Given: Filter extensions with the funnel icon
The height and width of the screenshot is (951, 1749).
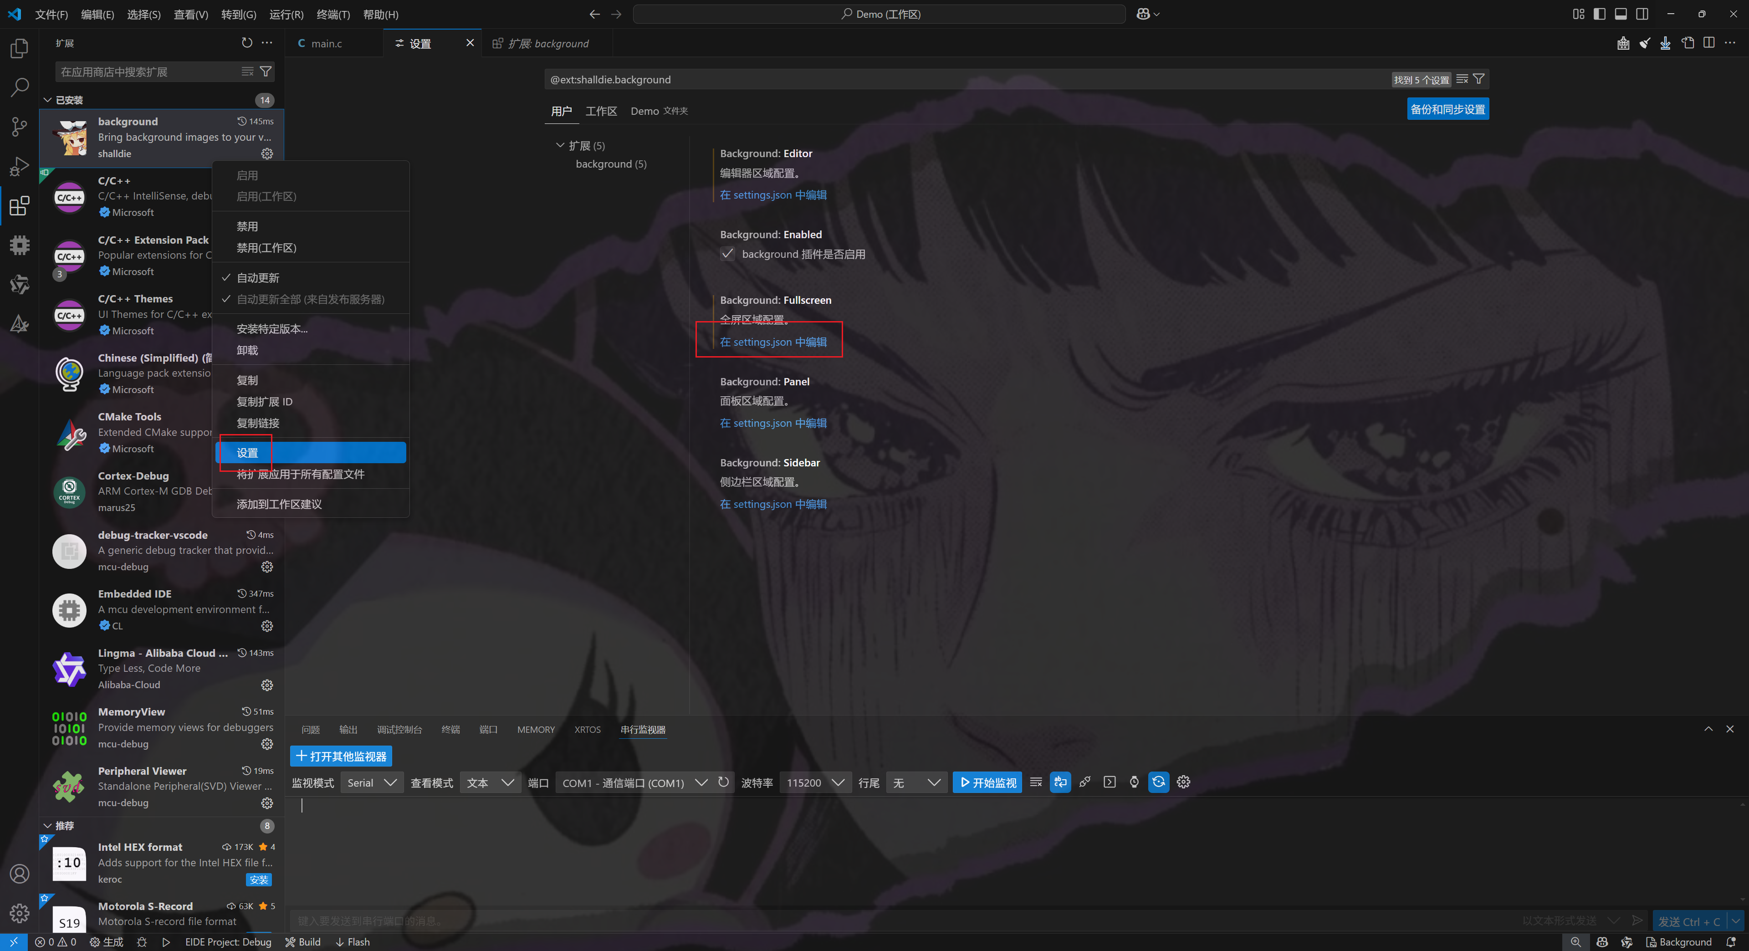Looking at the screenshot, I should (266, 71).
